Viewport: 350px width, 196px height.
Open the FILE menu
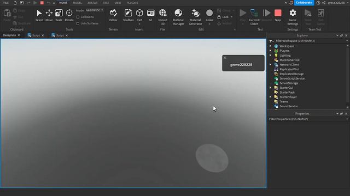click(x=6, y=3)
